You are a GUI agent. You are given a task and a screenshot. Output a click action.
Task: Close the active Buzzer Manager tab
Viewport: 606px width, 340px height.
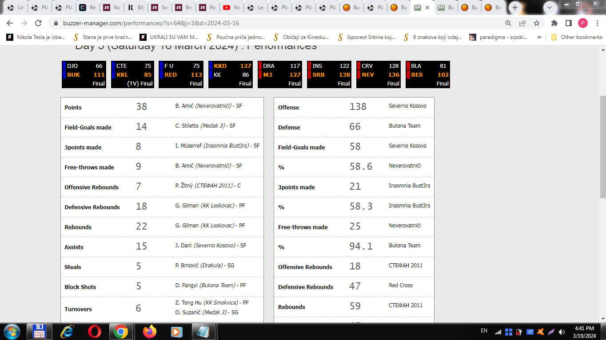[x=427, y=8]
